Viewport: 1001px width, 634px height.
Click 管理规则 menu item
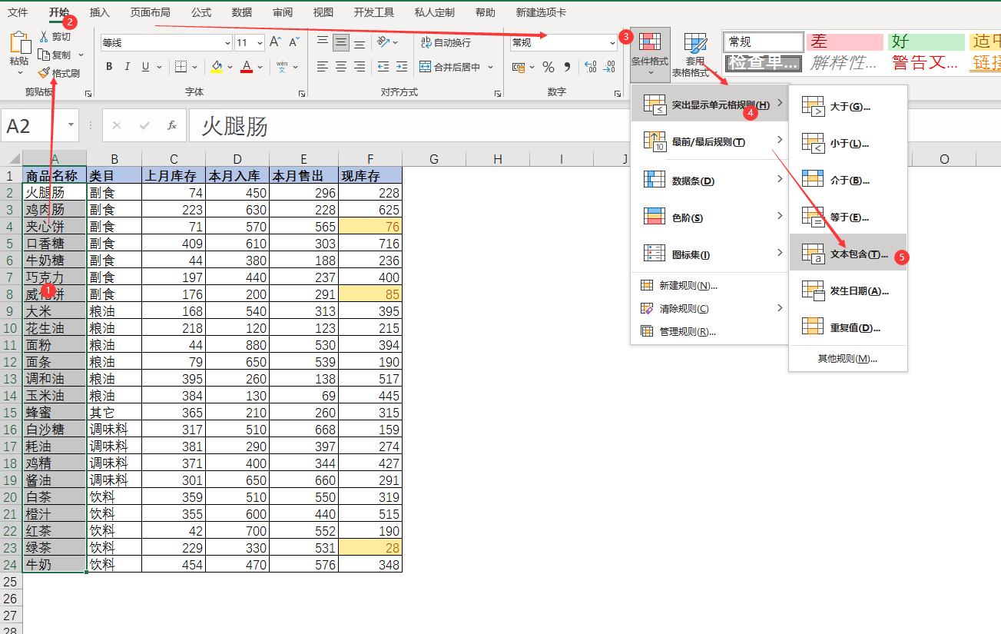710,331
